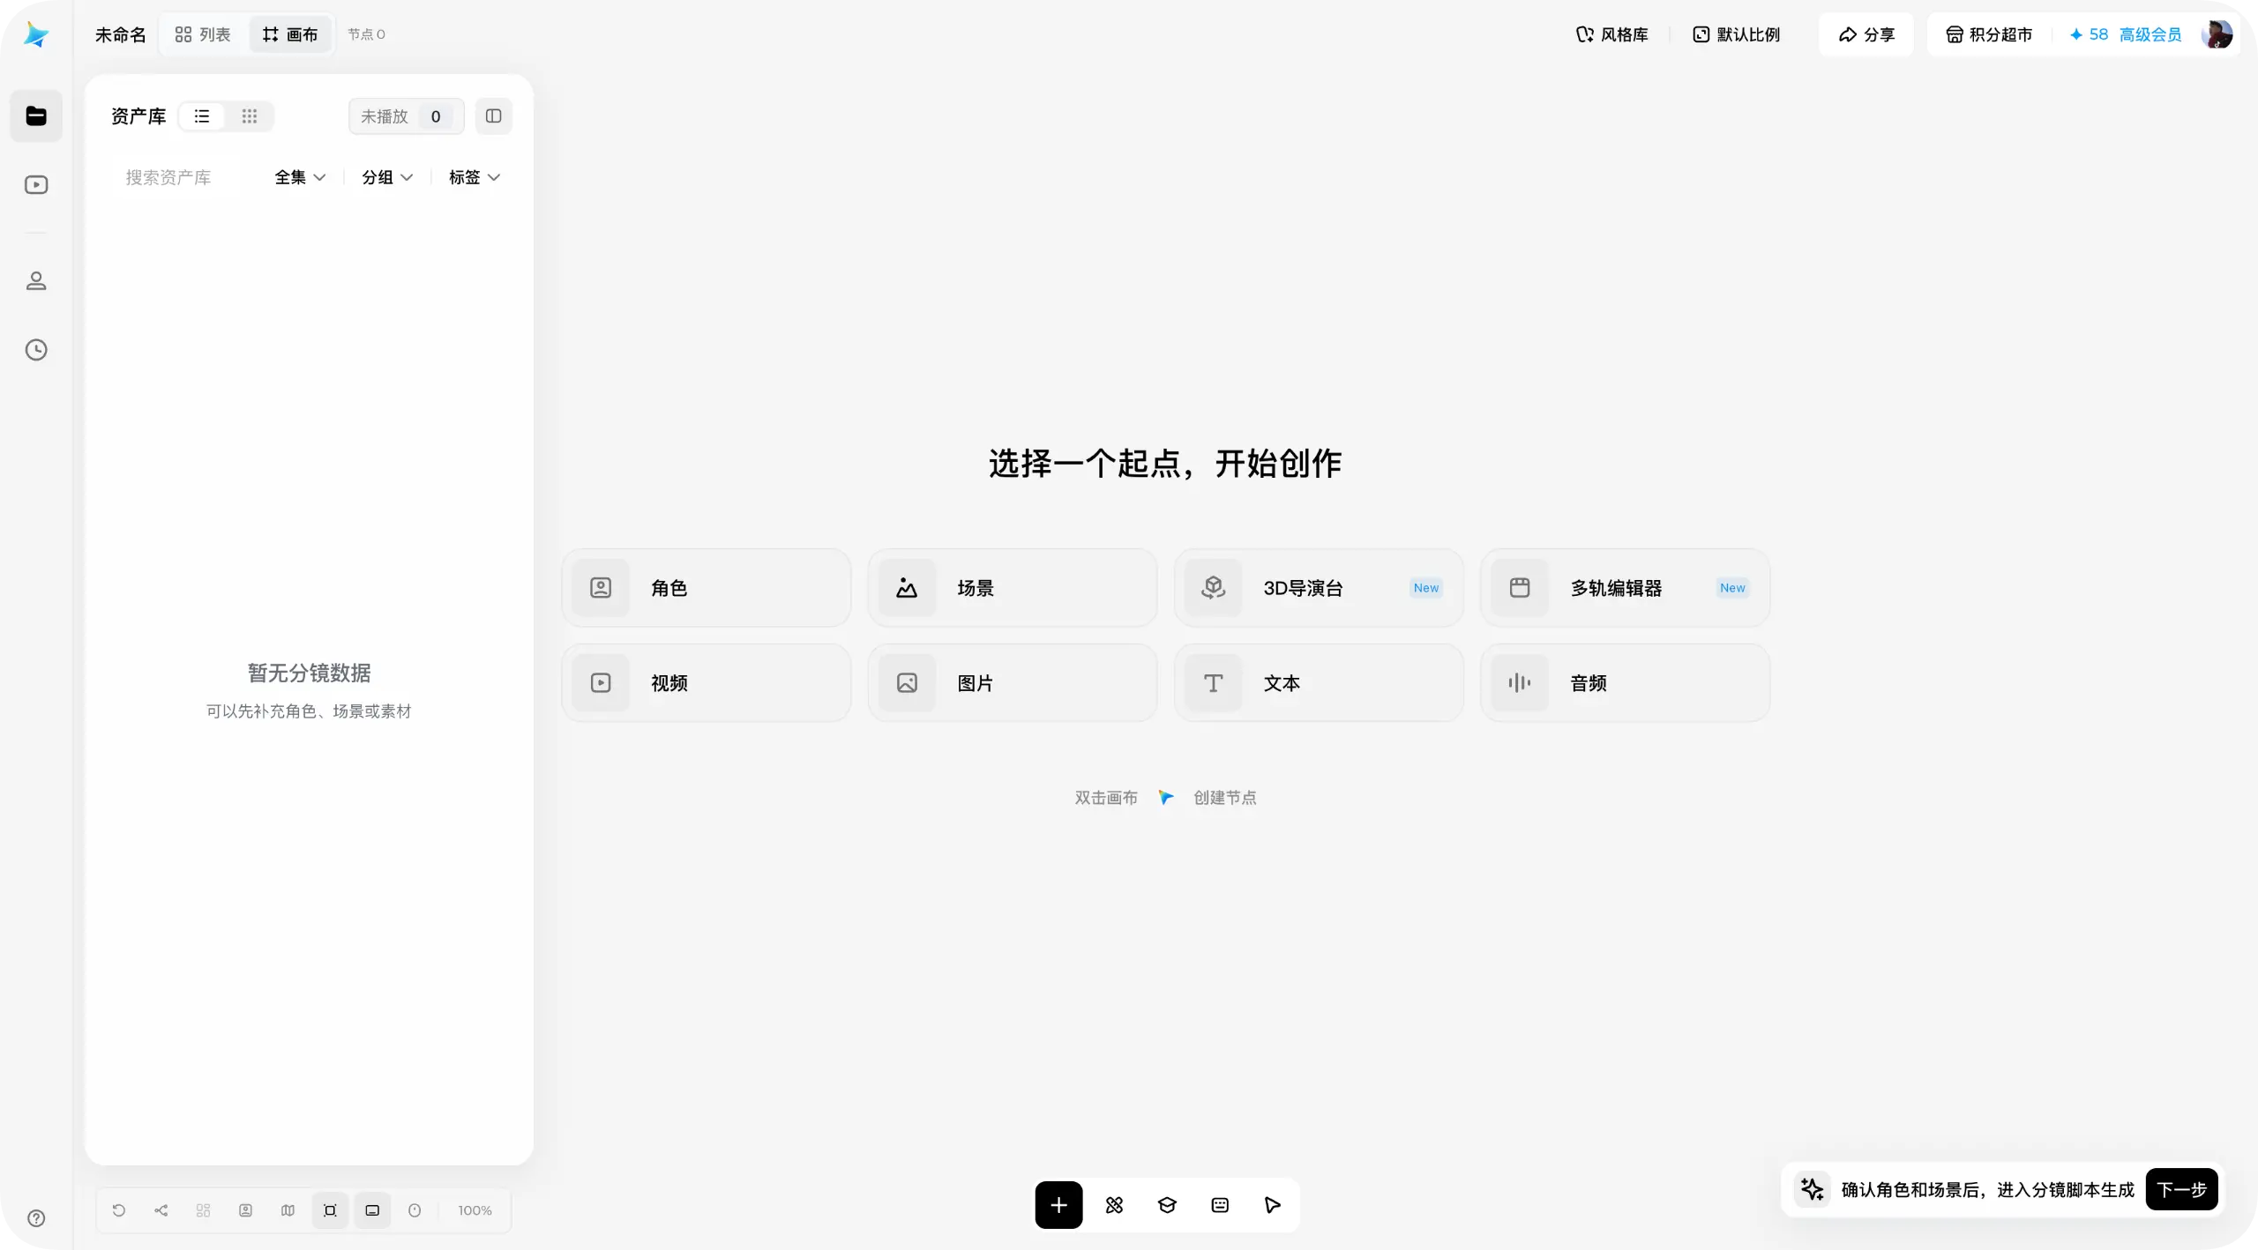Image resolution: width=2258 pixels, height=1250 pixels.
Task: Open the asset library folder sidebar icon
Action: pos(36,115)
